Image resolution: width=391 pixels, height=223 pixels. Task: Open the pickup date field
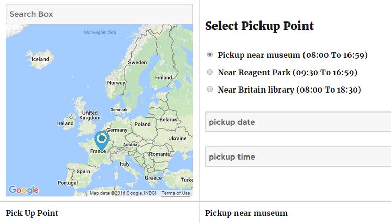coord(298,122)
